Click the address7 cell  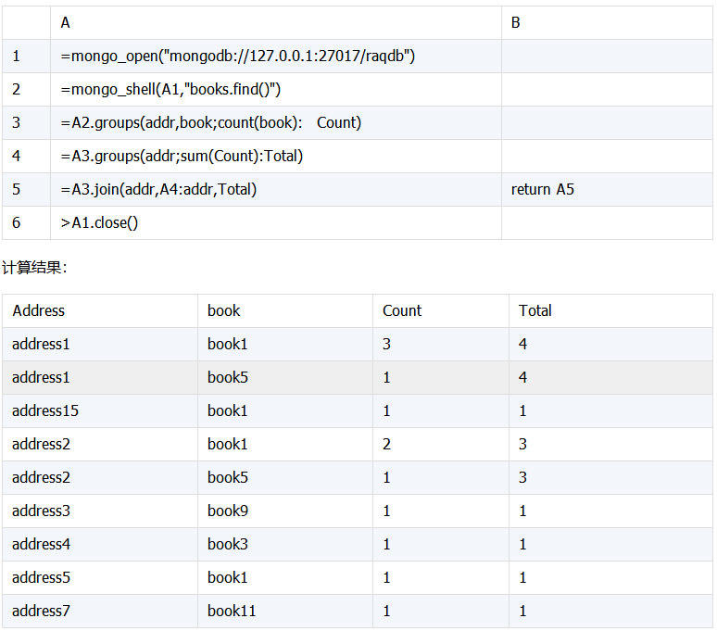tap(41, 612)
